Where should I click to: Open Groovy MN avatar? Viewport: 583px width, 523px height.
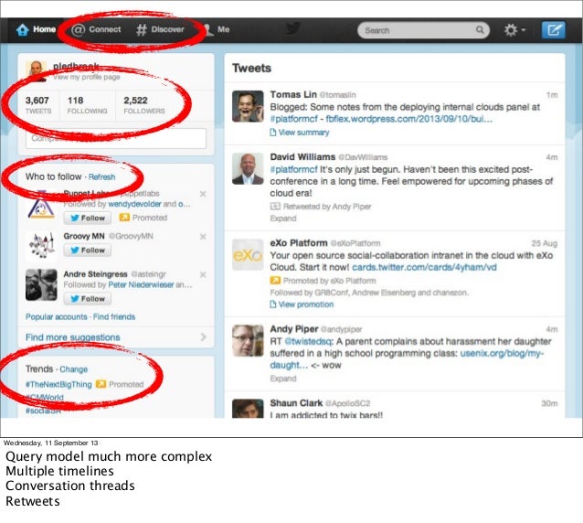pyautogui.click(x=41, y=246)
